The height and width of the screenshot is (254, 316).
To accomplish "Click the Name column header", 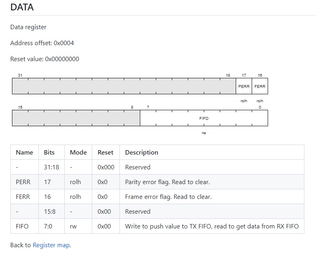I will [24, 152].
